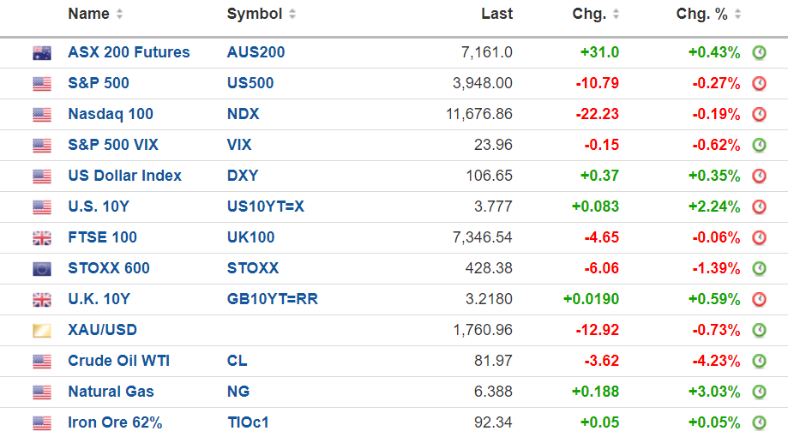Click the green clock icon for ASX 200 Futures

pyautogui.click(x=759, y=52)
